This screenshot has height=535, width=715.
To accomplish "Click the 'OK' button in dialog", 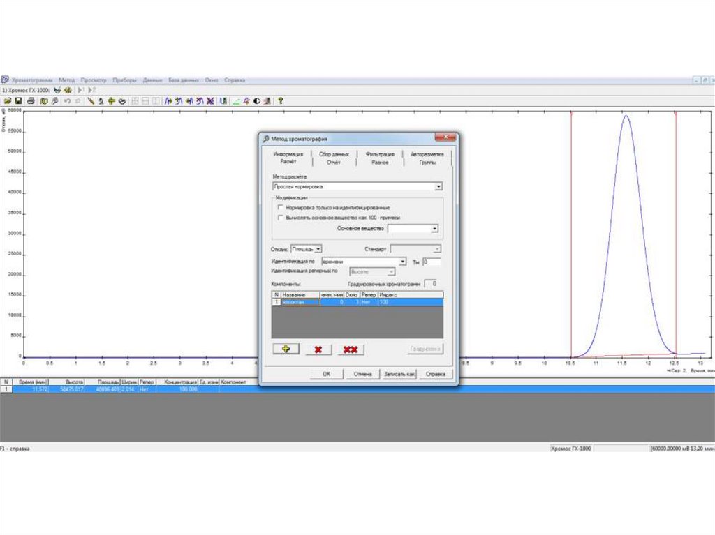I will click(326, 375).
